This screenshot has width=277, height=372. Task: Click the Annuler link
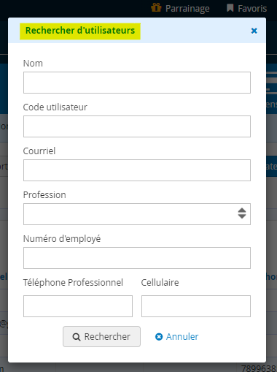point(176,337)
